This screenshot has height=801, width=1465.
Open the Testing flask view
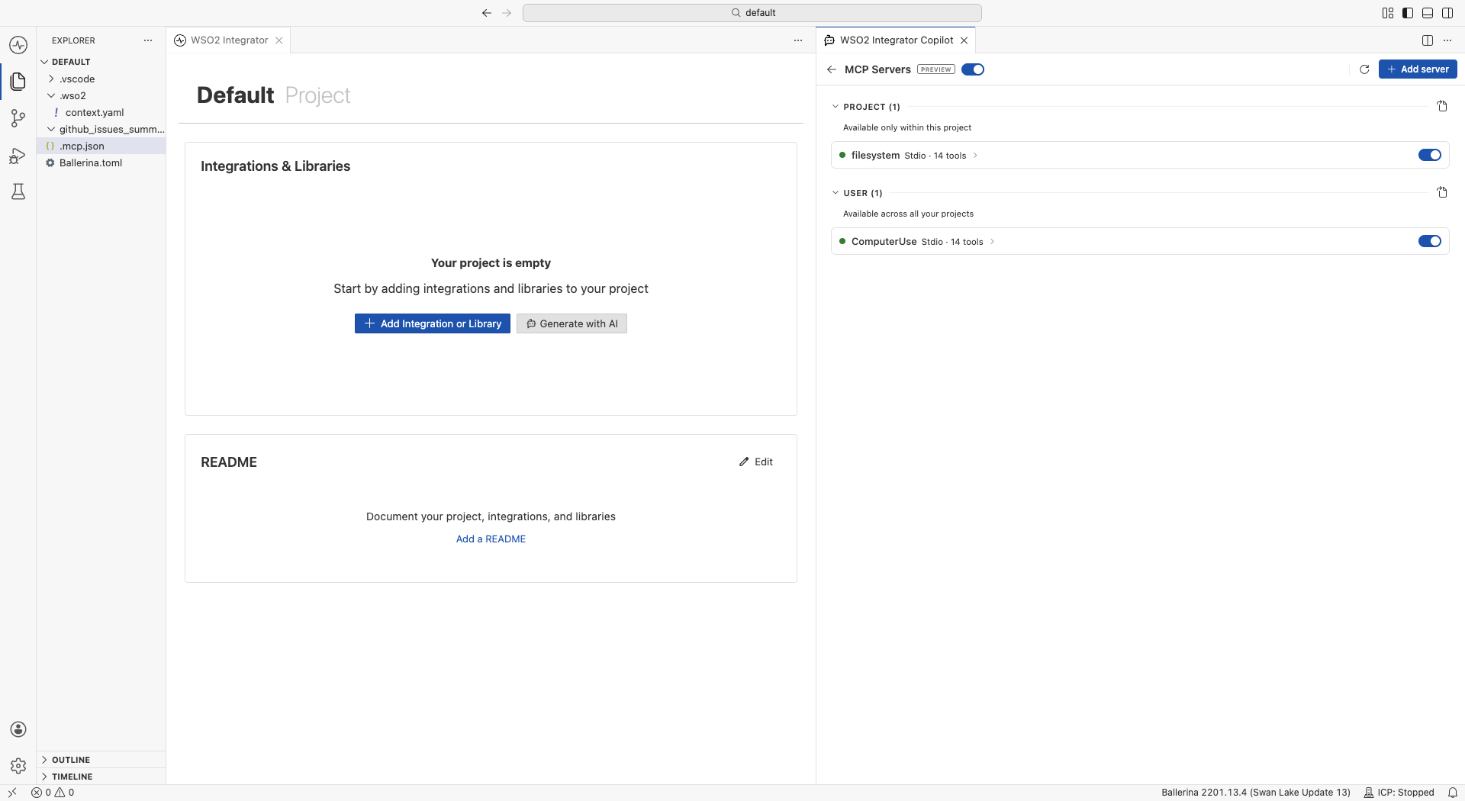[18, 191]
